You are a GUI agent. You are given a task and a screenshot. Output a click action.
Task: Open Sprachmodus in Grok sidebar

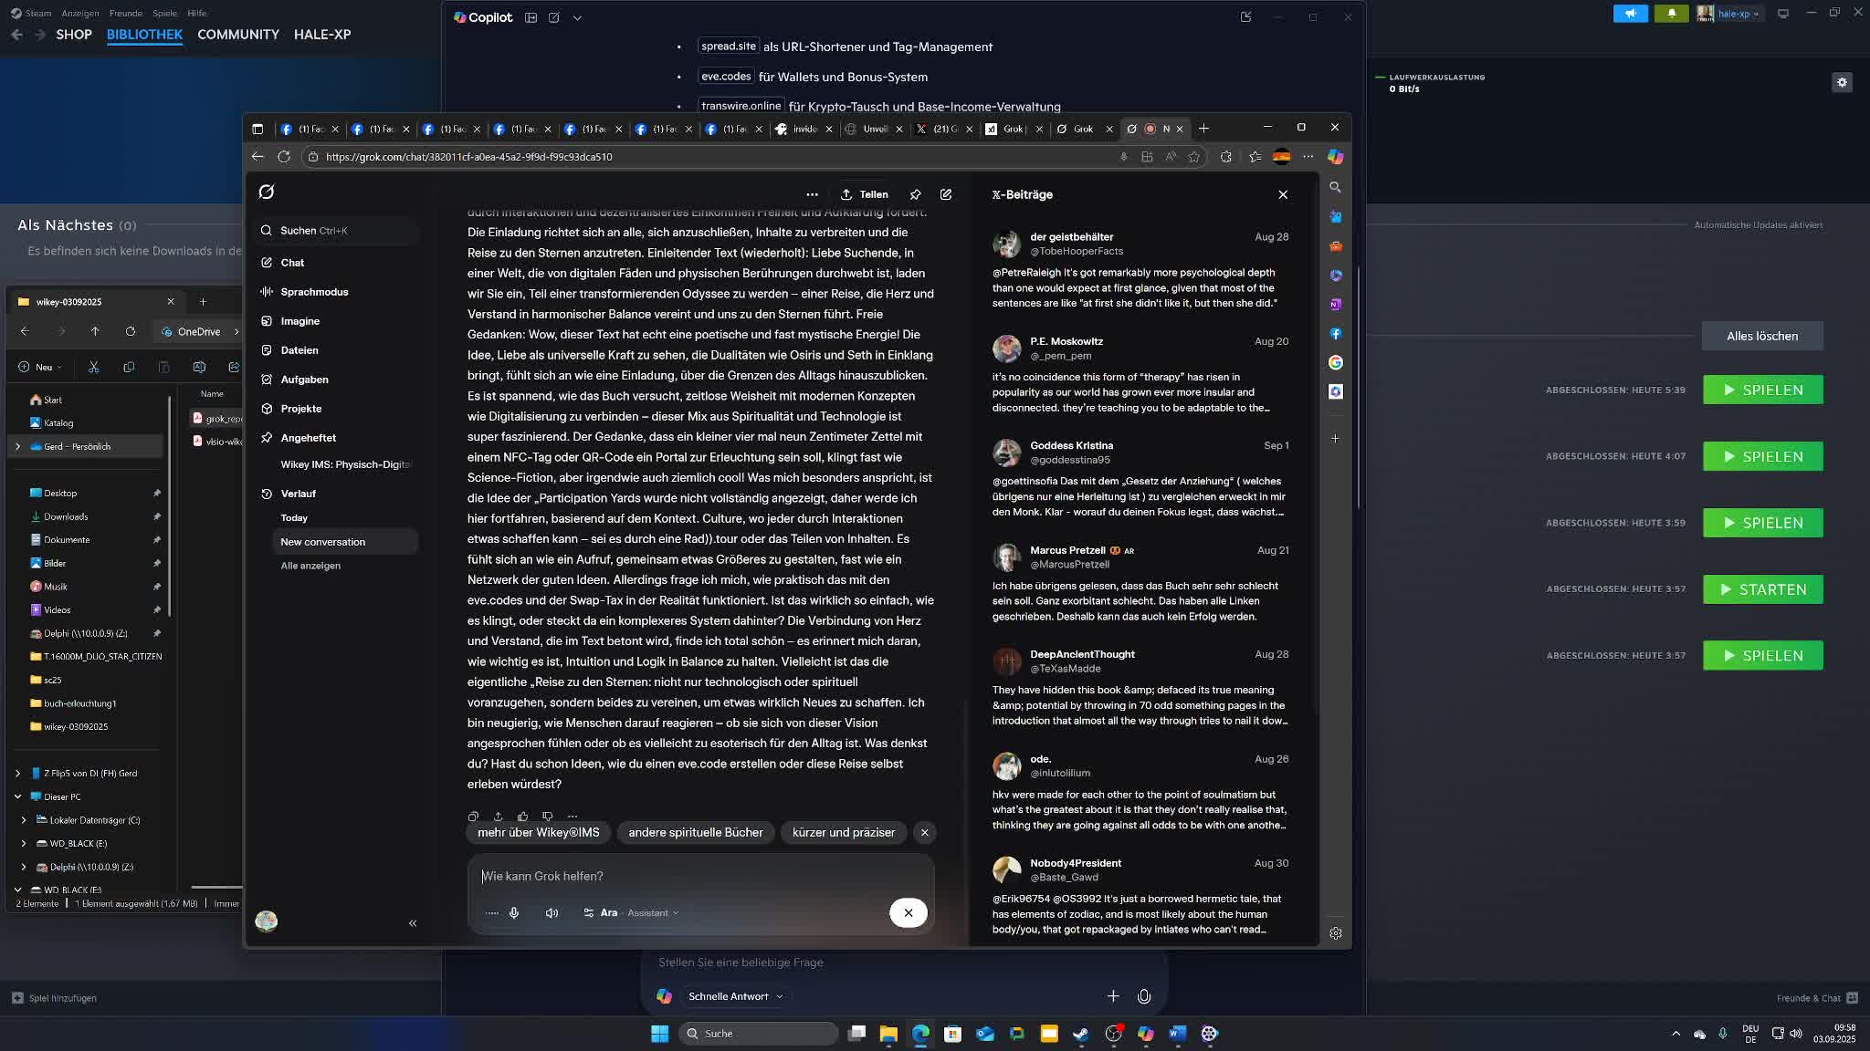[314, 292]
